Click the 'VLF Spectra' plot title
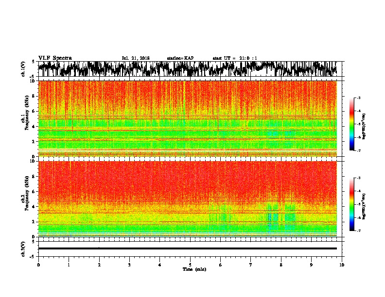 pyautogui.click(x=55, y=58)
